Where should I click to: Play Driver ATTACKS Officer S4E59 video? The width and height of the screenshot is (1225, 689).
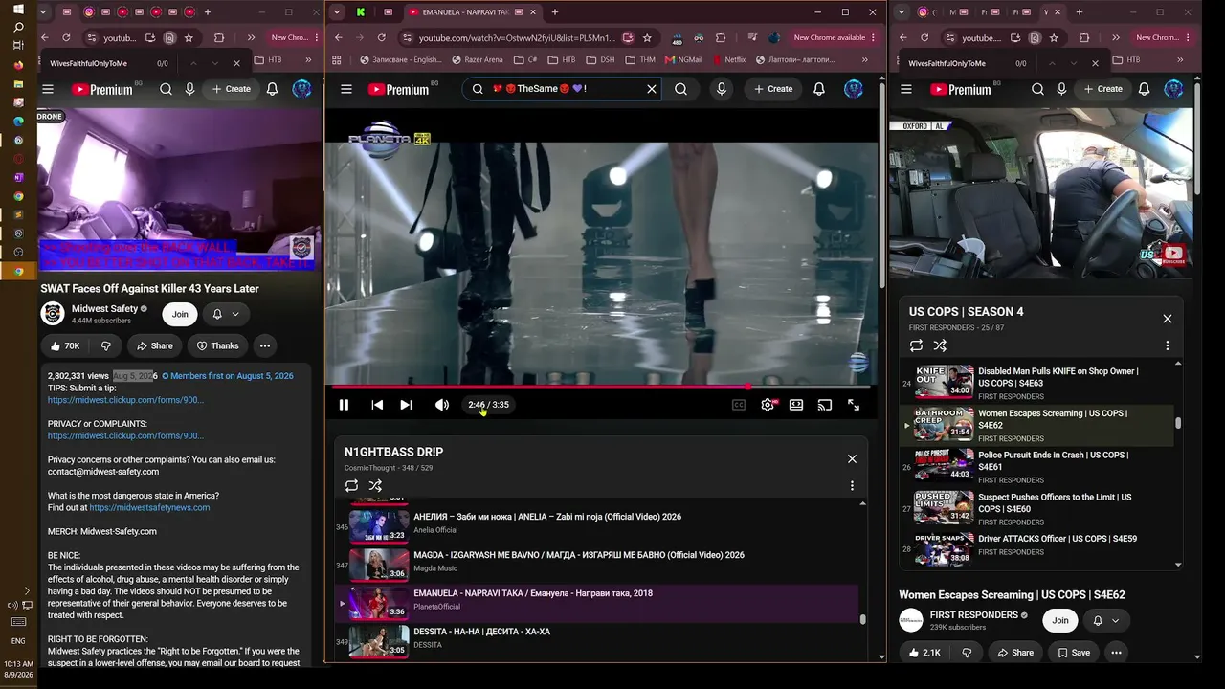point(1038,548)
